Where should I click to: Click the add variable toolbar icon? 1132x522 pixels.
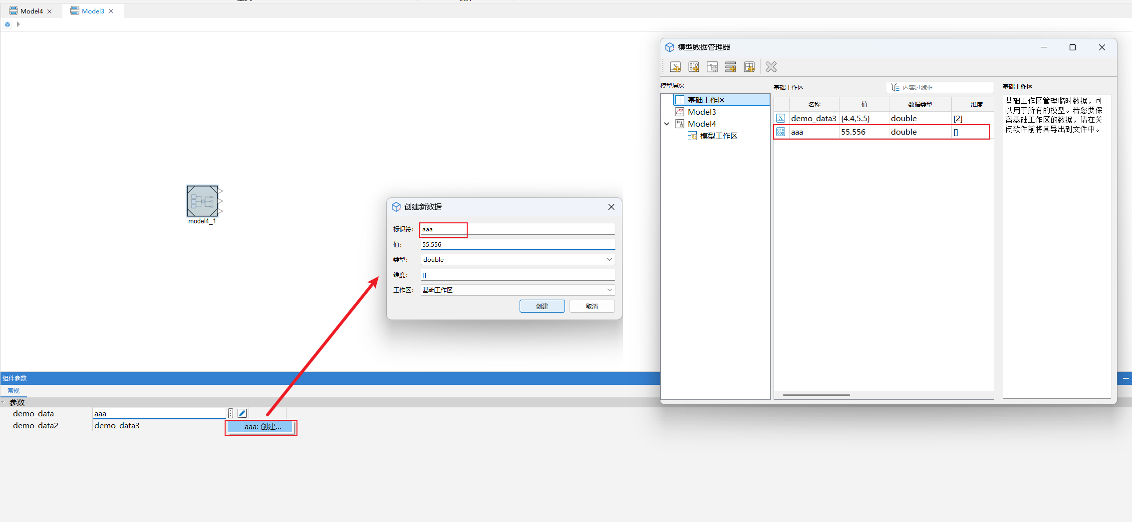point(675,67)
